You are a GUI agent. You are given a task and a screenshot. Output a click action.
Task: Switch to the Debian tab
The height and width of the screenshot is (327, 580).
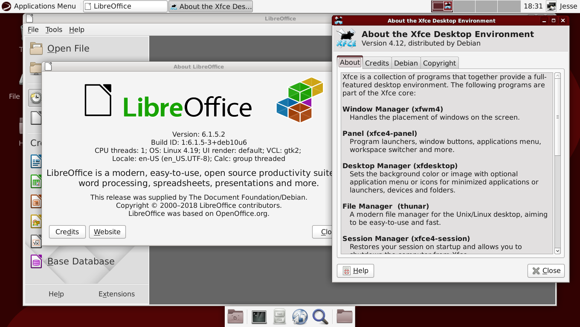(x=406, y=63)
